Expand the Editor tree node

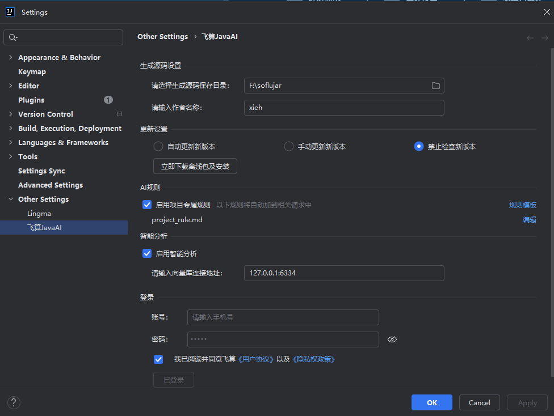coord(11,86)
